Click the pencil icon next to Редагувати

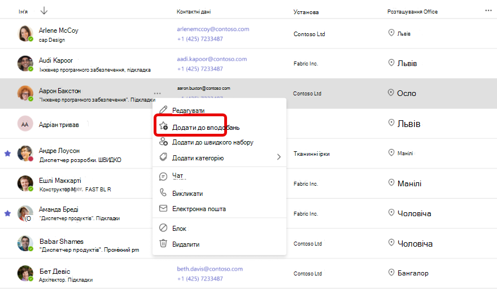(x=163, y=110)
